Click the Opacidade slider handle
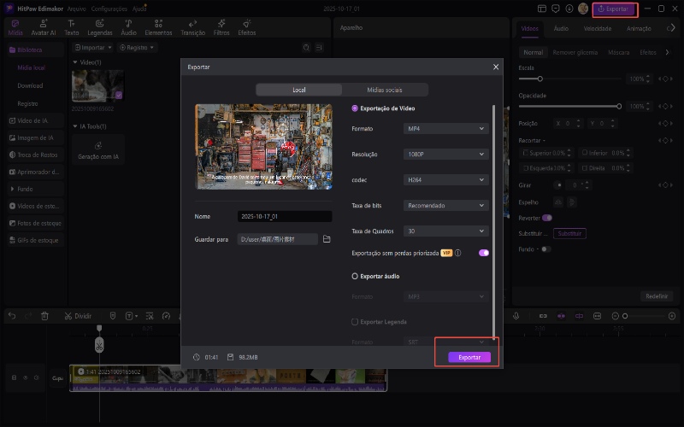Image resolution: width=684 pixels, height=427 pixels. click(619, 106)
